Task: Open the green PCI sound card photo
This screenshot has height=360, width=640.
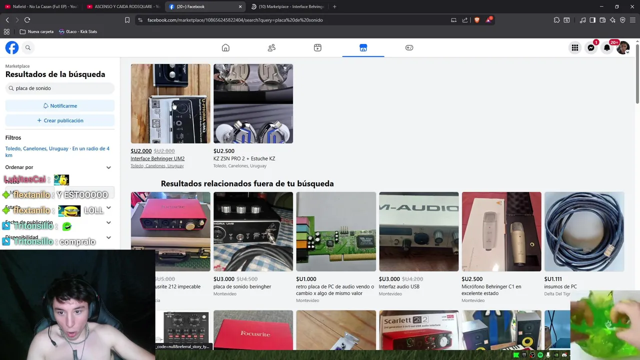Action: pyautogui.click(x=336, y=231)
